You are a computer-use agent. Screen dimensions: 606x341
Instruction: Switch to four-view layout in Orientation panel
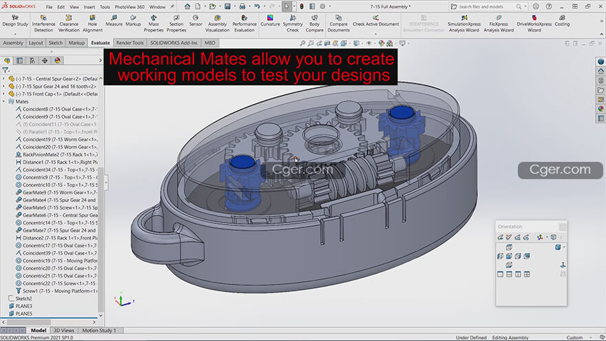click(527, 274)
